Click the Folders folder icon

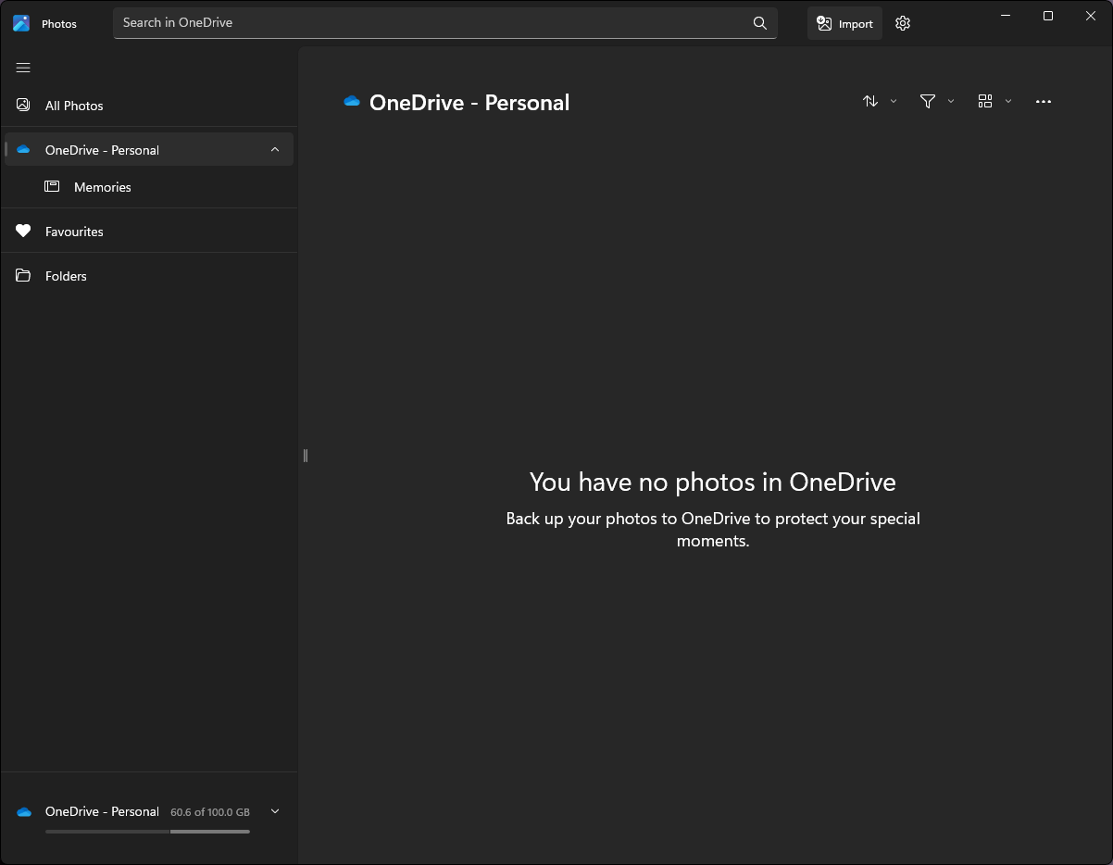(24, 276)
